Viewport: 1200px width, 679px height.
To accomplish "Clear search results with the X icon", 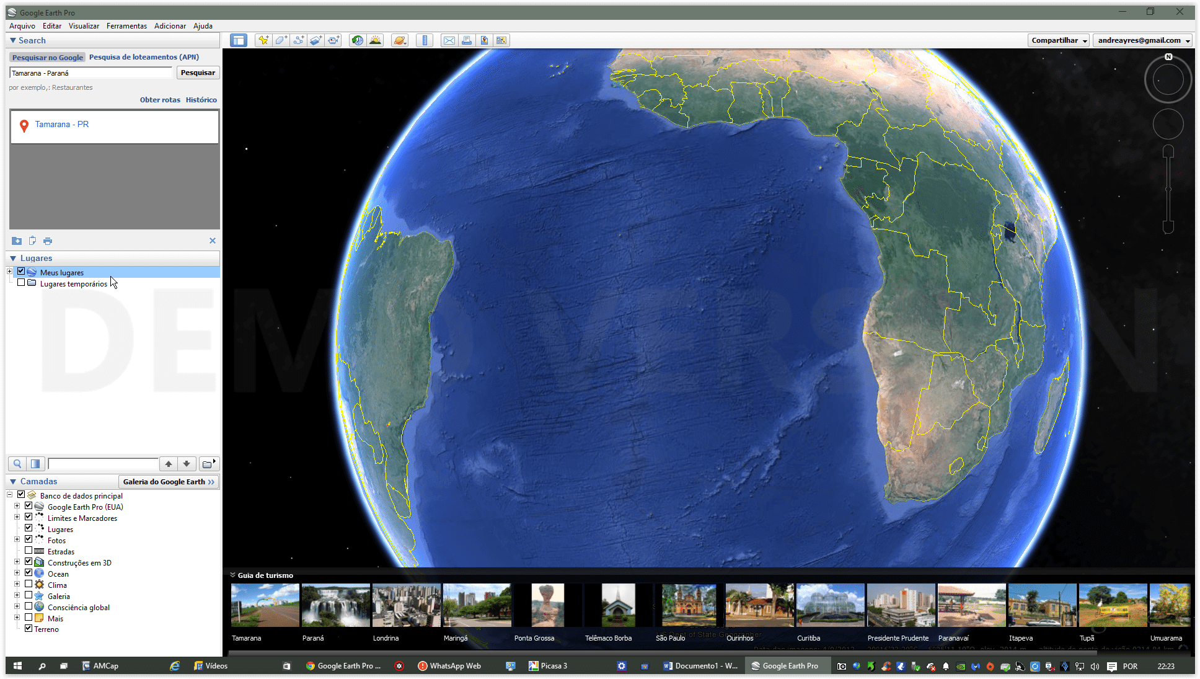I will (213, 241).
